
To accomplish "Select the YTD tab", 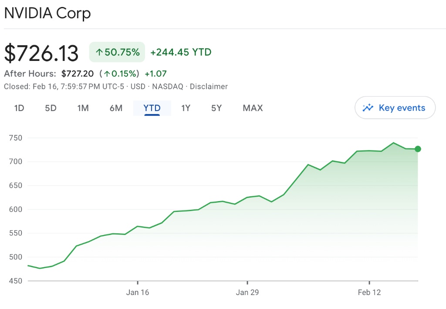I will [x=152, y=108].
